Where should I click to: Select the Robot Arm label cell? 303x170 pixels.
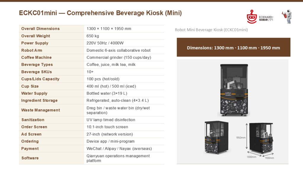tap(51, 50)
